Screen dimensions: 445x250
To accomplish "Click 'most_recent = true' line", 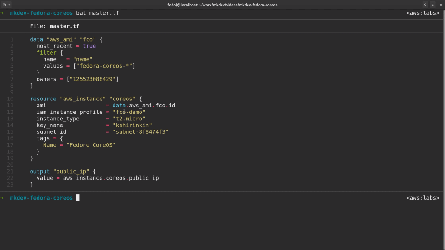I will tap(66, 46).
